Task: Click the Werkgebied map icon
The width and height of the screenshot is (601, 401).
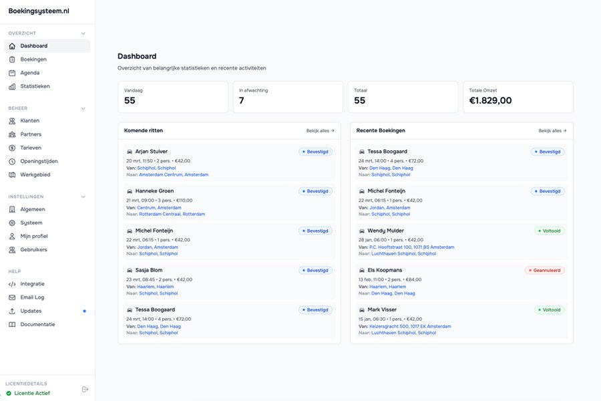Action: [12, 174]
